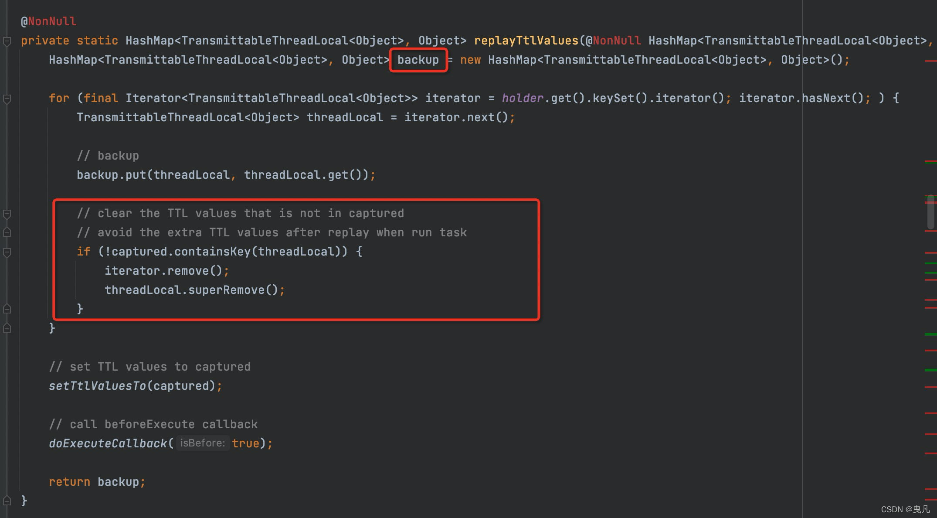Click 'iterator.next()' on the threadLocal assignment line

point(456,117)
